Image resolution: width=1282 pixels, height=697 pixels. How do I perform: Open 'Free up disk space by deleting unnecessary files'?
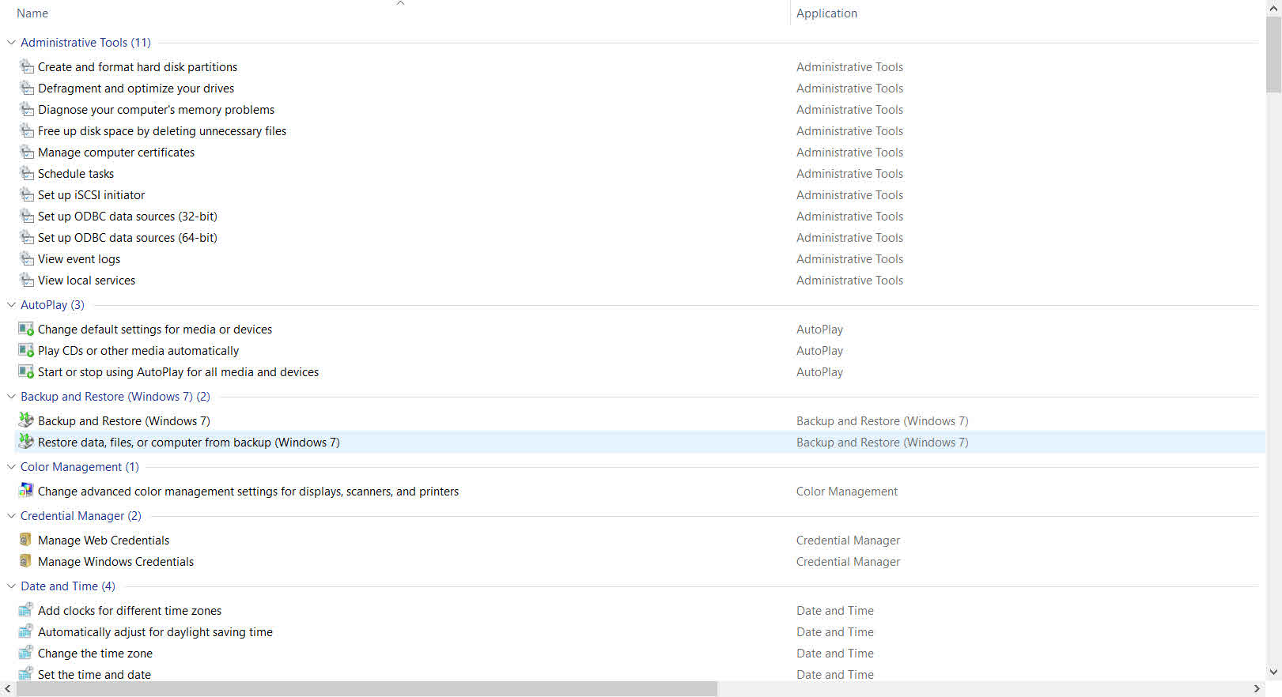coord(162,131)
